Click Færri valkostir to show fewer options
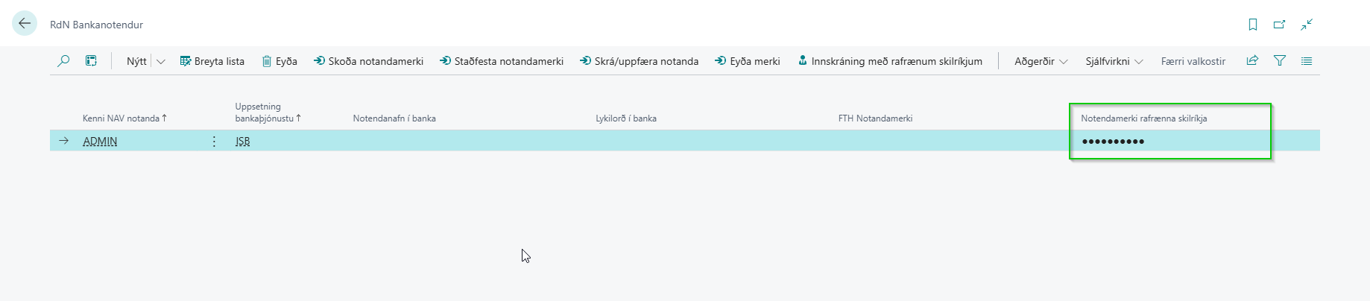Screen dimensions: 1370x301 click(x=1193, y=61)
